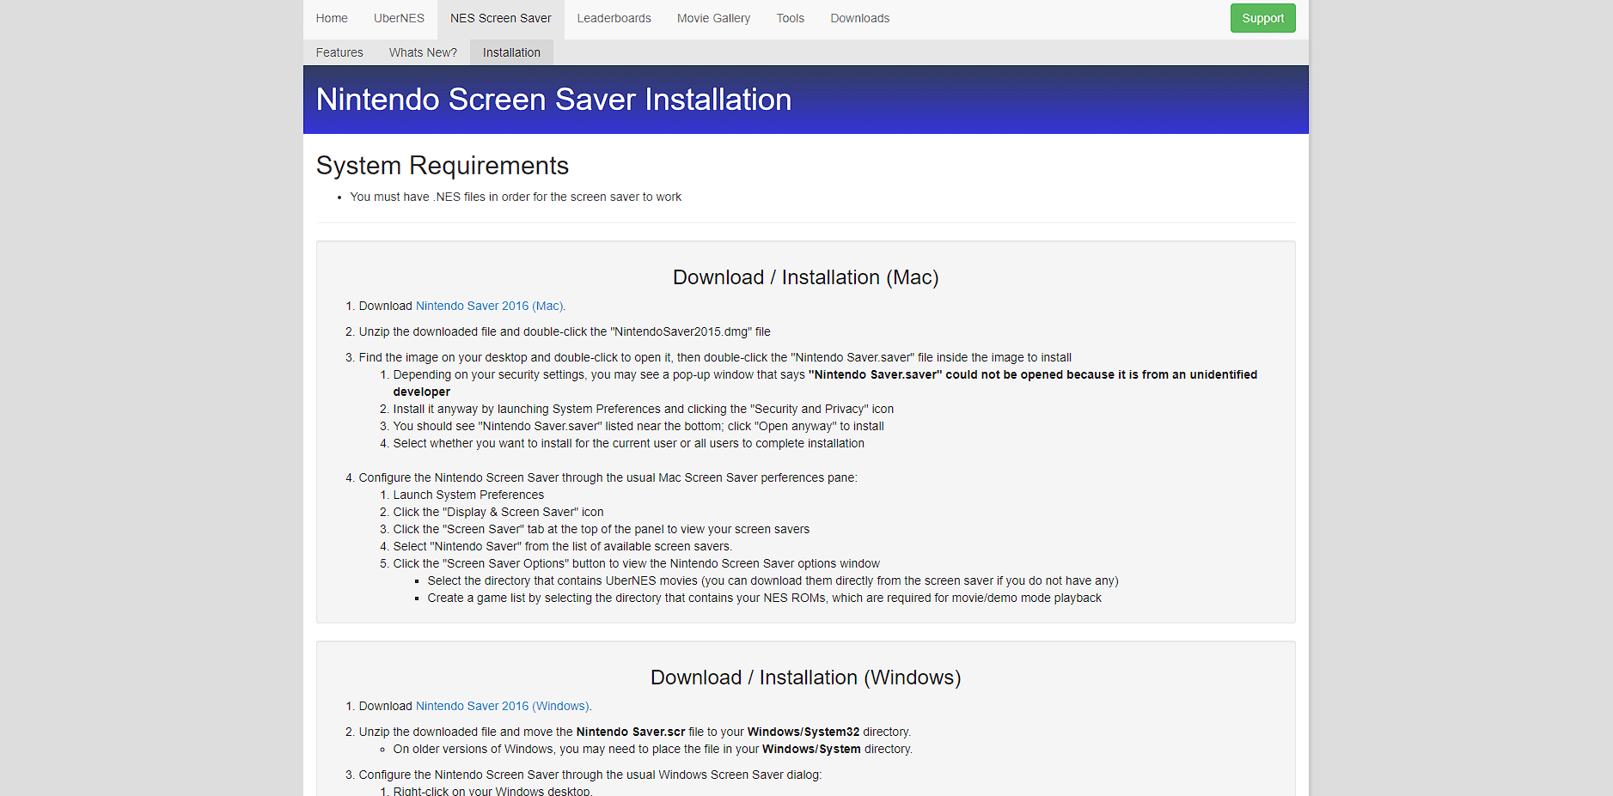1613x796 pixels.
Task: Open the UberNES menu item
Action: click(x=399, y=18)
